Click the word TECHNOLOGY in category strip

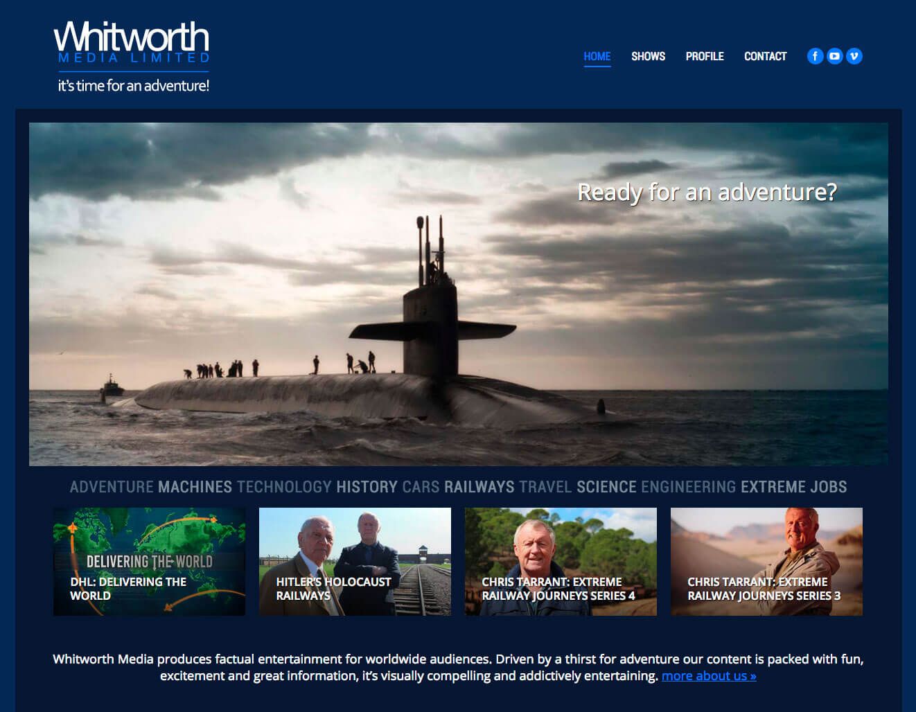point(284,487)
